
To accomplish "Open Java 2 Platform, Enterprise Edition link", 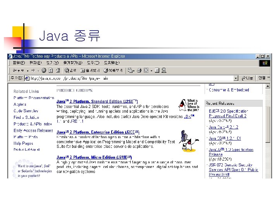I will (98, 132).
